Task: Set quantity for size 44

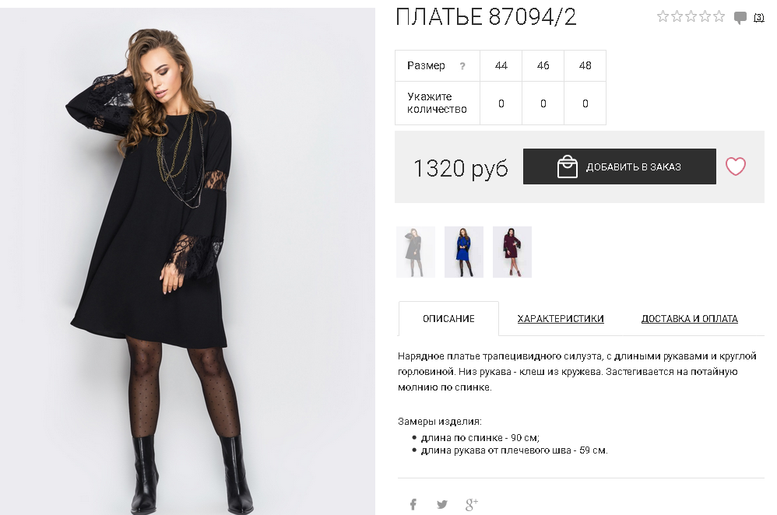Action: (x=501, y=103)
